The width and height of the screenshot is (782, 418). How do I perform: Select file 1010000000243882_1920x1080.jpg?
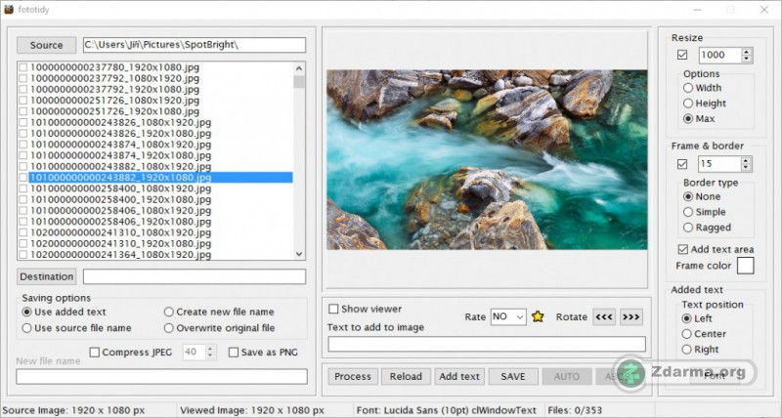pos(160,178)
